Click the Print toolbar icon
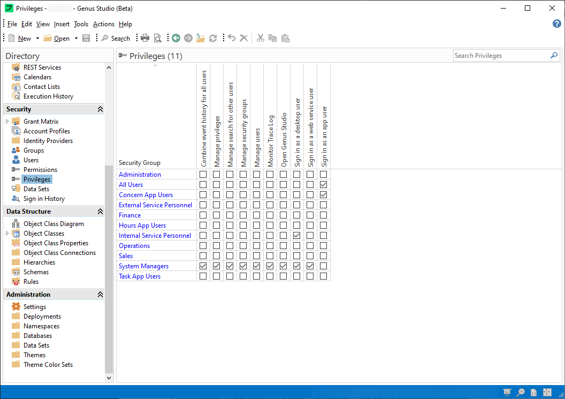565x399 pixels. (x=145, y=38)
